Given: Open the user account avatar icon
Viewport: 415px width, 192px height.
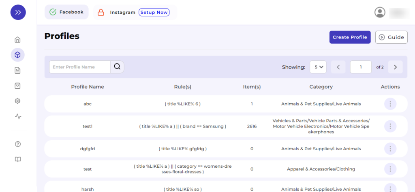Looking at the screenshot, I should coord(380,13).
